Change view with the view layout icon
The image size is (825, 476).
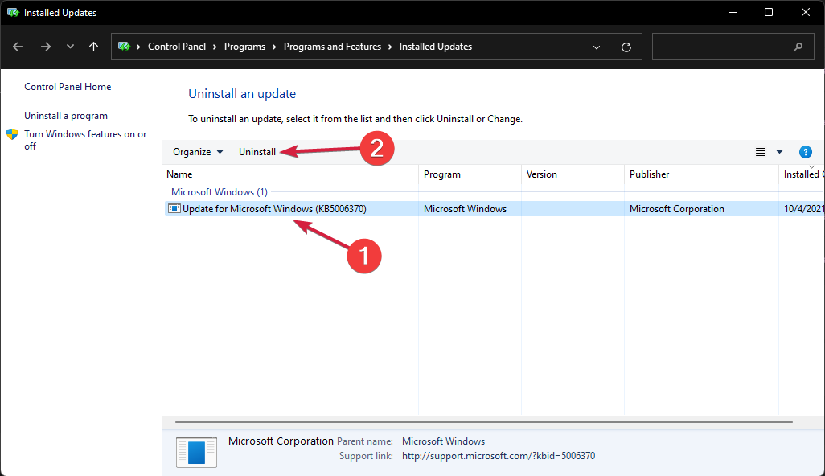click(761, 152)
